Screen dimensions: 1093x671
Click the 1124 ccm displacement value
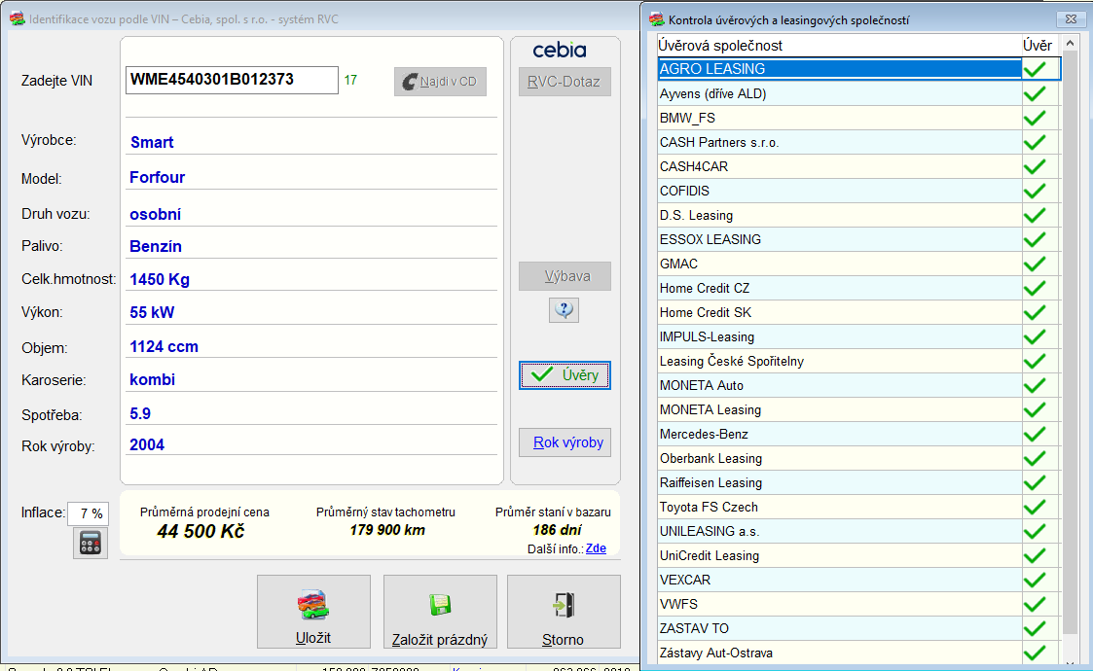[164, 346]
